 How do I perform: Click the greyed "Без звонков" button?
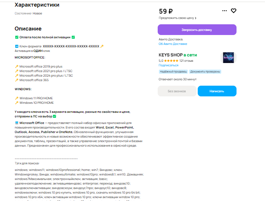[177, 91]
